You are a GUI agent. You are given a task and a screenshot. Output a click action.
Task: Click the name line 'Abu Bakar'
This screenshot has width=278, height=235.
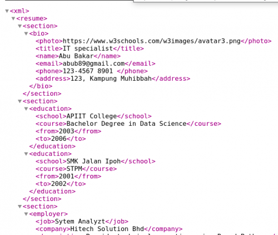click(78, 56)
